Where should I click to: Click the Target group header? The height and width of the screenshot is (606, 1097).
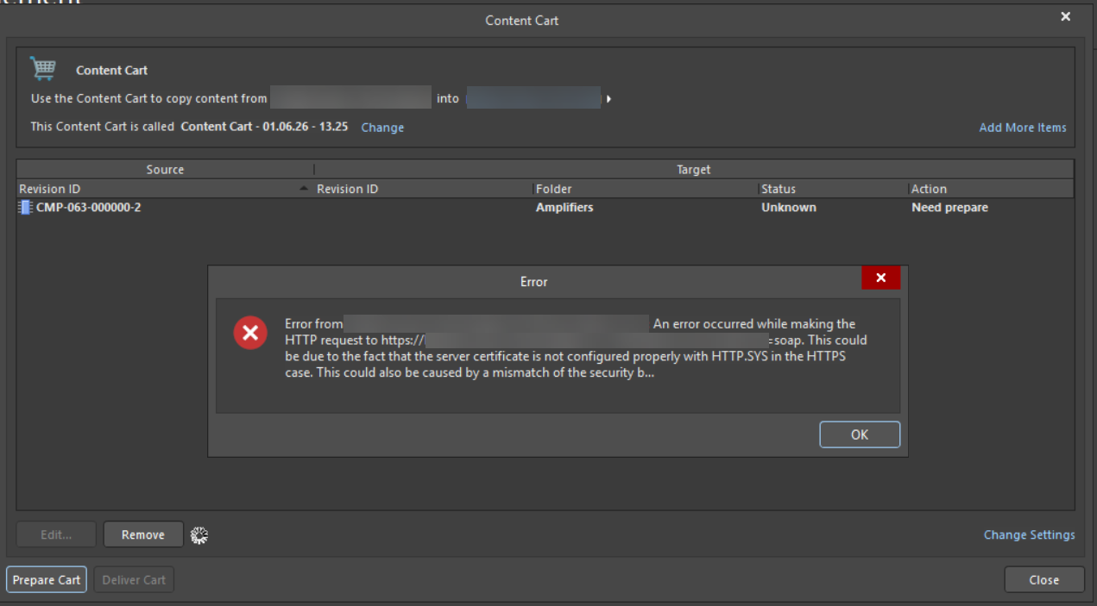click(694, 170)
